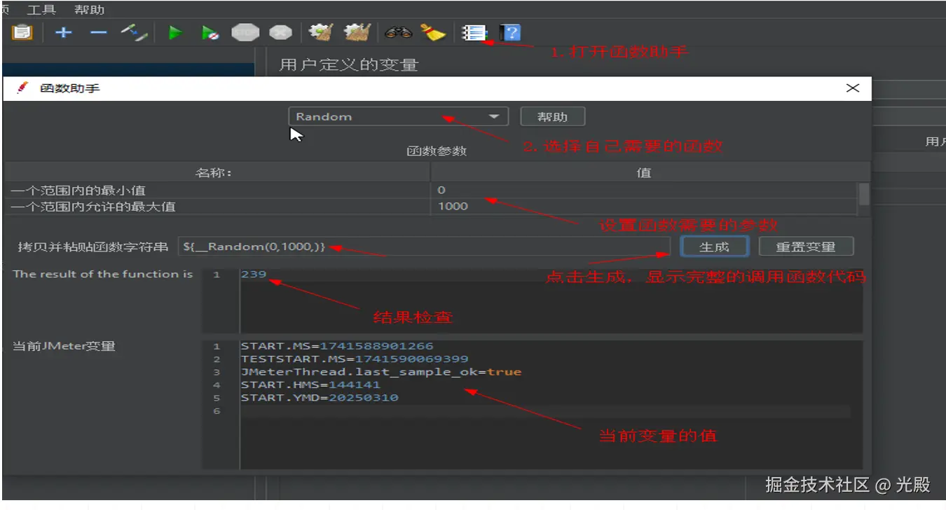The width and height of the screenshot is (946, 510).
Task: Start the test with green play icon
Action: [175, 32]
